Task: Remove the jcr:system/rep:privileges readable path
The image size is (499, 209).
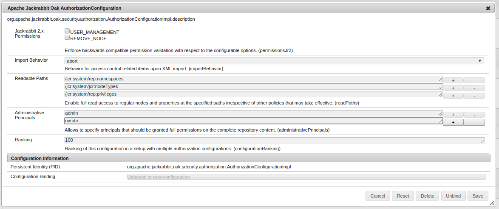Action: click(474, 96)
